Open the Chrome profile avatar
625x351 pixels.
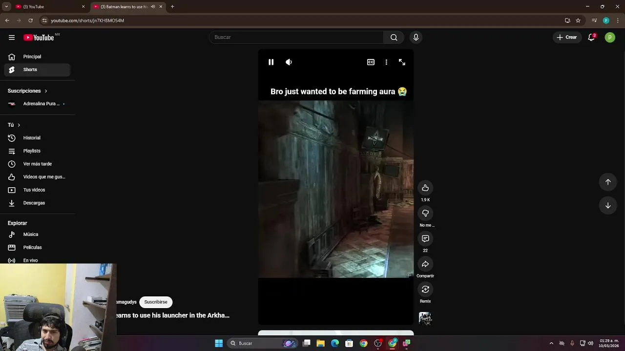[x=606, y=20]
